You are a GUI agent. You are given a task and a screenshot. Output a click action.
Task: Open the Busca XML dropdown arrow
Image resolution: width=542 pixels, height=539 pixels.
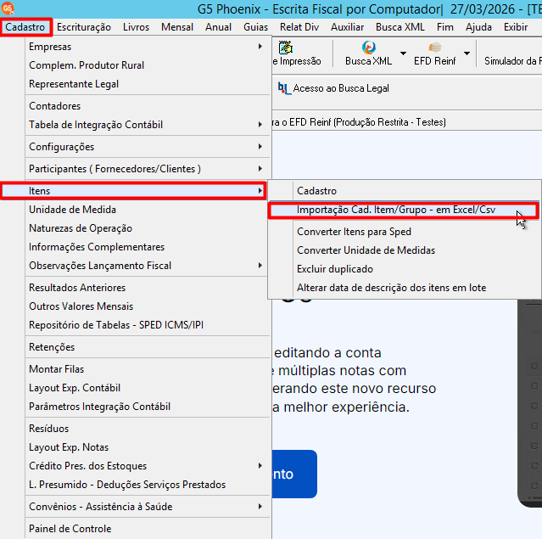point(403,53)
